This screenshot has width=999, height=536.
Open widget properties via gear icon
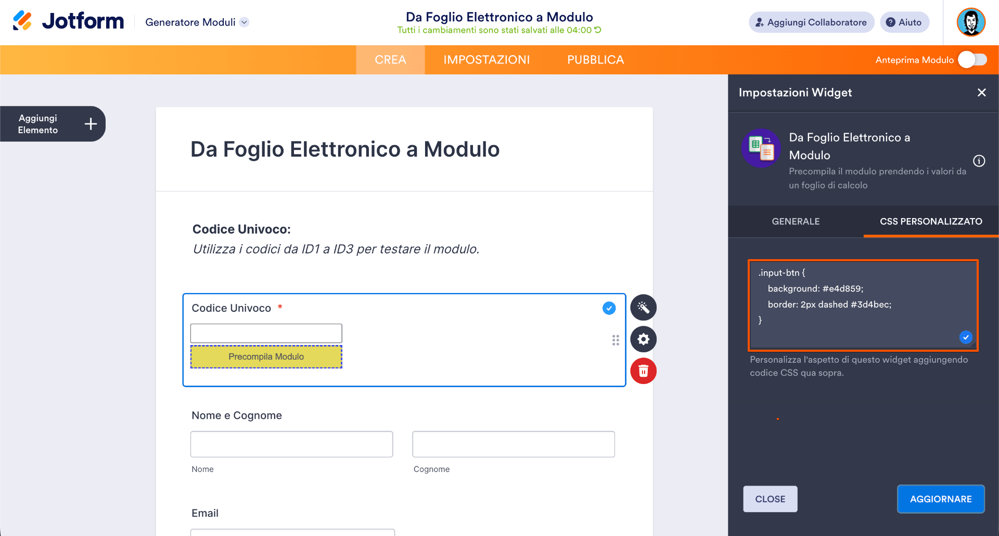[643, 339]
